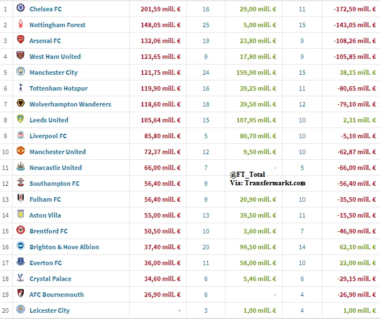Visit the AFC Bournemouth link

coord(57,295)
